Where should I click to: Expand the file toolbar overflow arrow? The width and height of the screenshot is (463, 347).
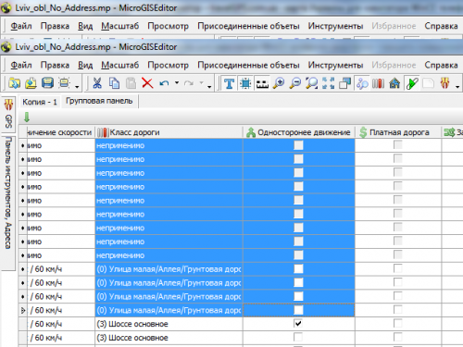pos(77,87)
